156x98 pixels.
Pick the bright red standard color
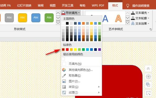tap(67, 50)
